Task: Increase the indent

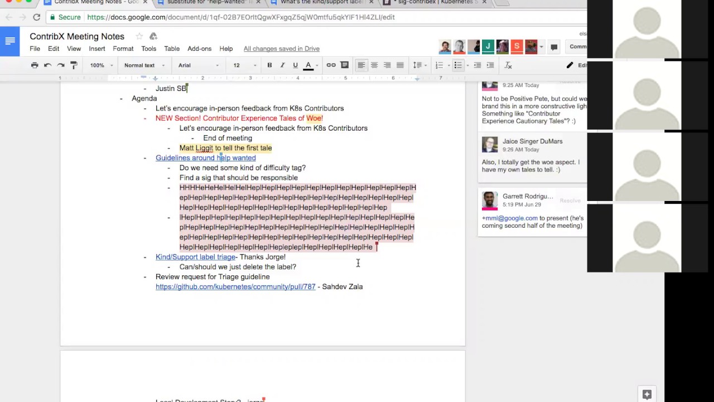Action: point(490,65)
